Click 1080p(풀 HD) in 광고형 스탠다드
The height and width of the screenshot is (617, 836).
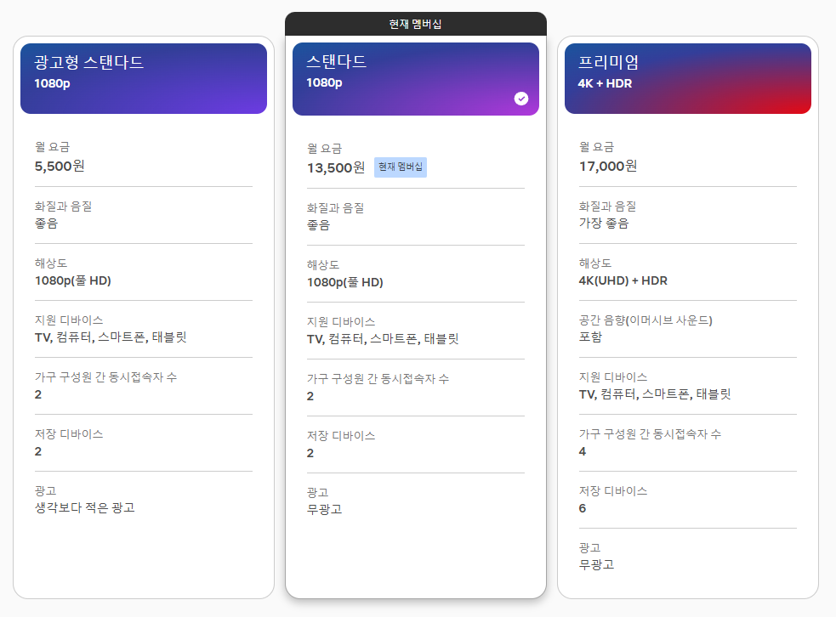coord(73,280)
